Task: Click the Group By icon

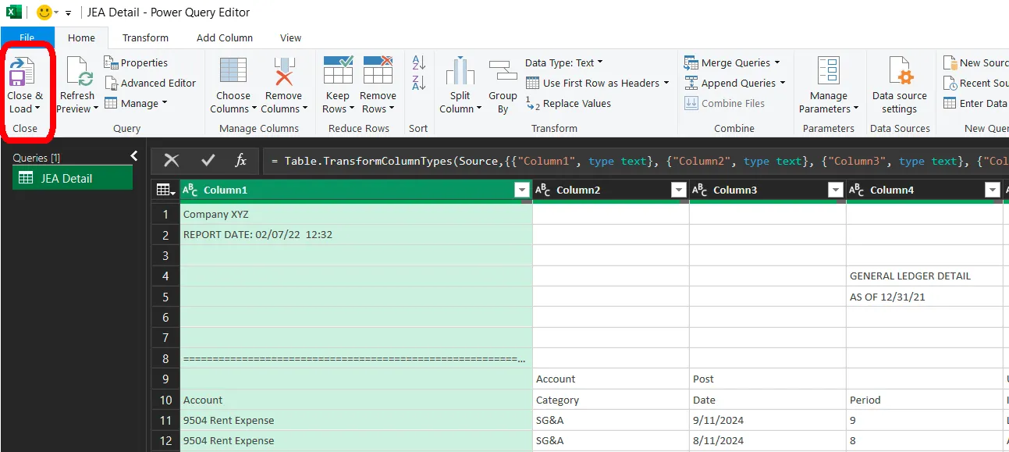Action: (503, 72)
